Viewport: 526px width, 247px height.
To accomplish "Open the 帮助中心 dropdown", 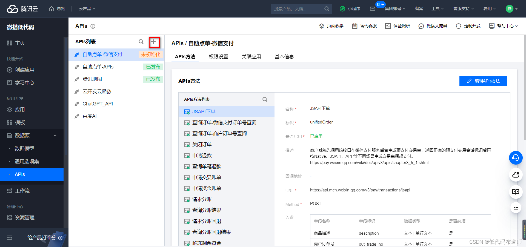I will click(504, 26).
